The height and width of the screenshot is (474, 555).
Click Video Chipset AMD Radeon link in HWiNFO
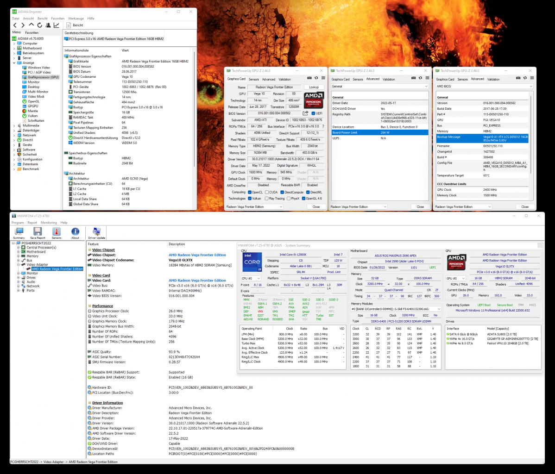(197, 255)
